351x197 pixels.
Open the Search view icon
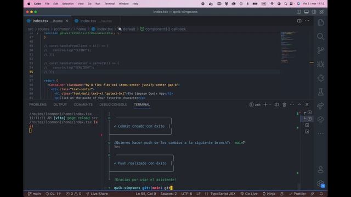coord(320,37)
